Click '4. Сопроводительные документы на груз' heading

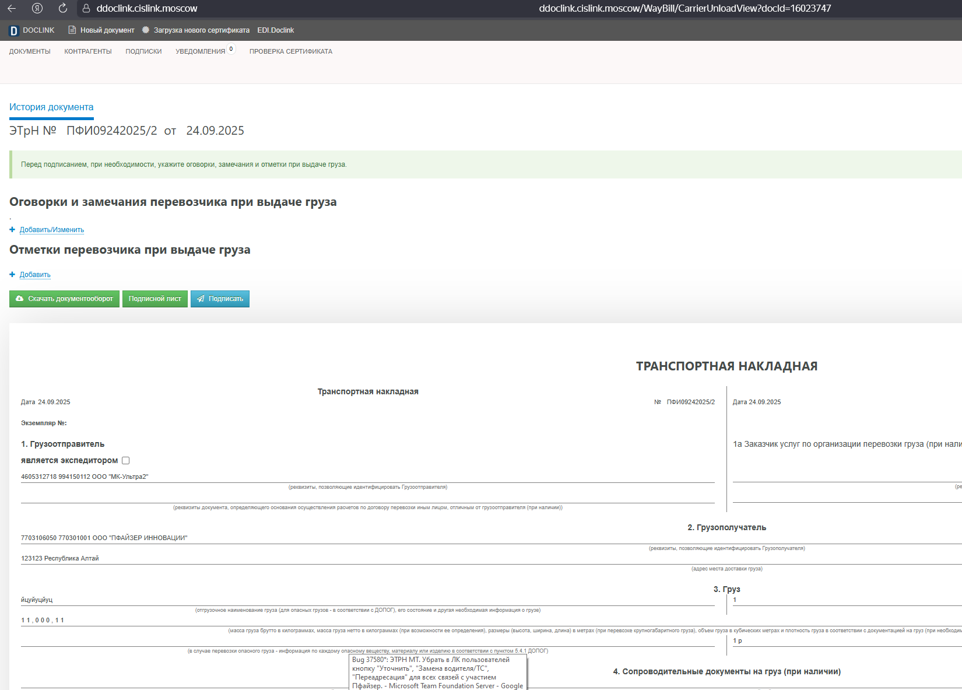click(726, 671)
